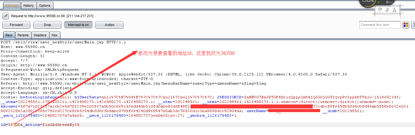Image resolution: width=415 pixels, height=135 pixels.
Task: Click the ssouser cookie name
Action: (9, 106)
